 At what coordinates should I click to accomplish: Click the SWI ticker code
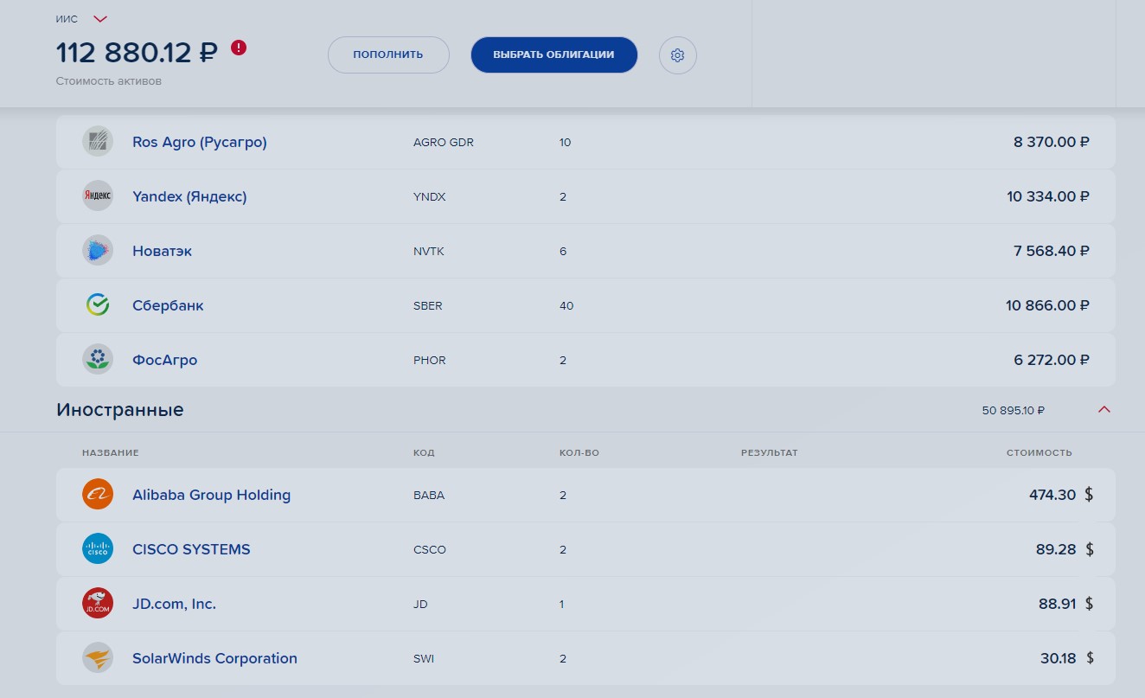click(x=424, y=658)
